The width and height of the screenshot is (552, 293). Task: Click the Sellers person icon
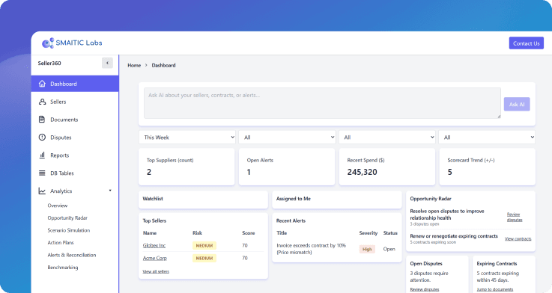tap(42, 102)
